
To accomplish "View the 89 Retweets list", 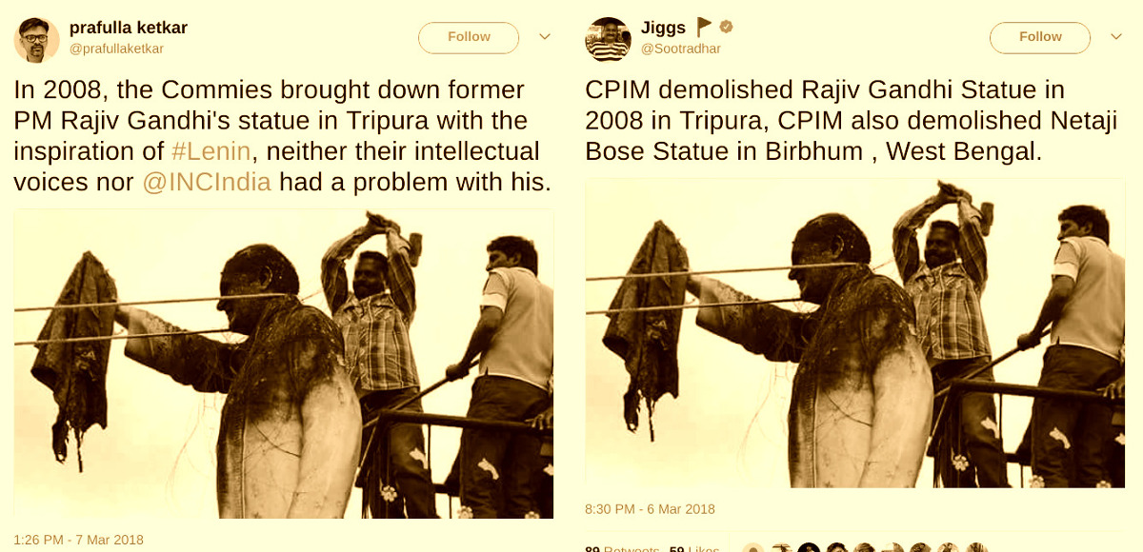I will pyautogui.click(x=622, y=548).
